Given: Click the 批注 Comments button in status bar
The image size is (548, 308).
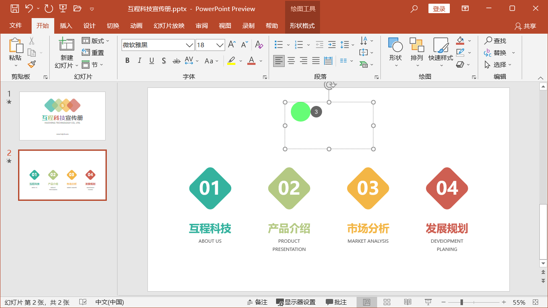Looking at the screenshot, I should click(x=336, y=302).
